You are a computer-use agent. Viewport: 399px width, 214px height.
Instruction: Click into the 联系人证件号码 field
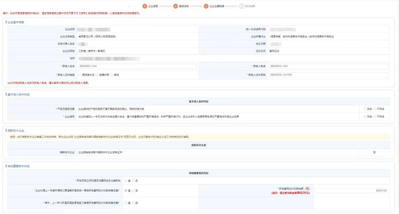328,75
